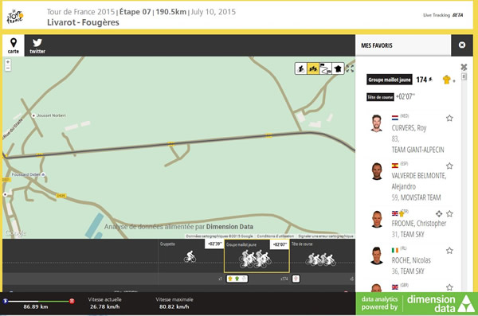Zoom out the map with minus button

8,68
